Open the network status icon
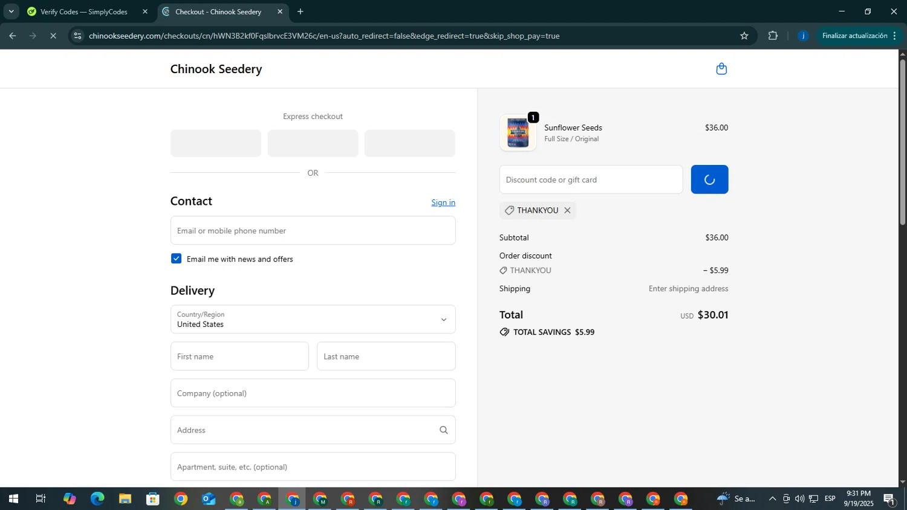907x510 pixels. pyautogui.click(x=814, y=499)
